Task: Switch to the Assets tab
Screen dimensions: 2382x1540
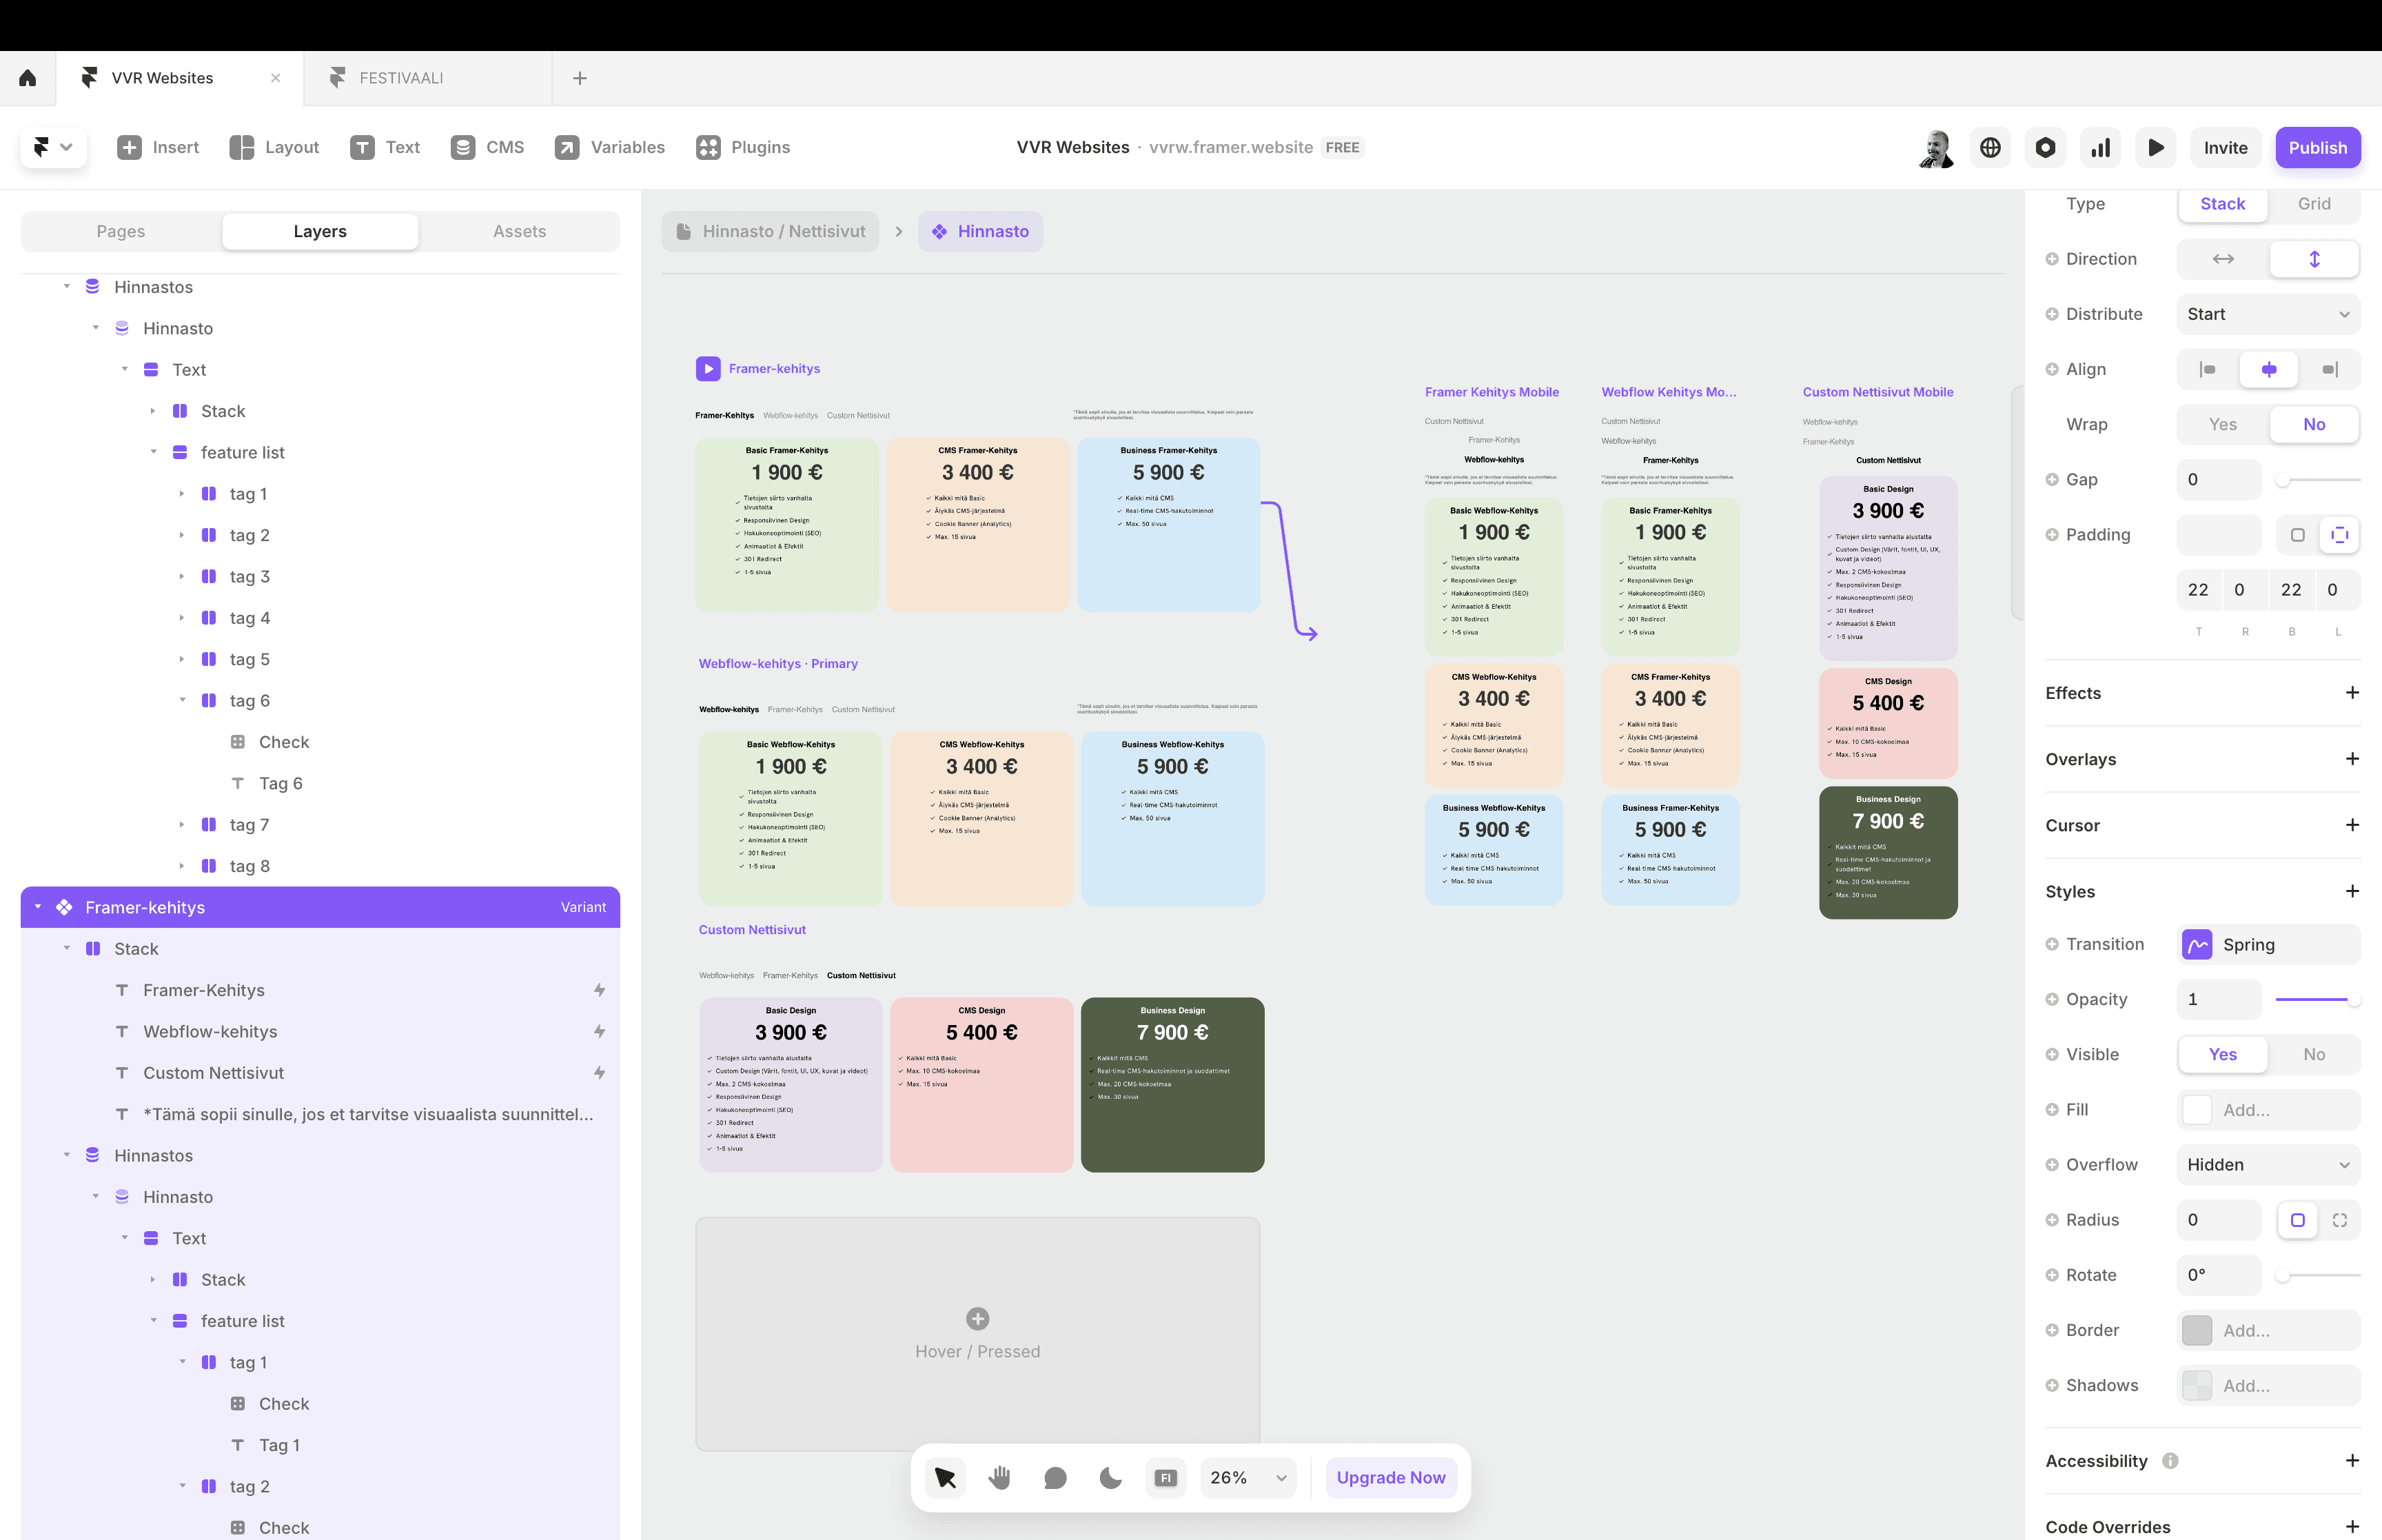Action: pos(520,231)
